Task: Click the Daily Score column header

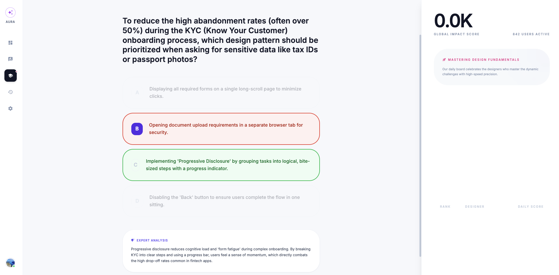Action: pos(531,207)
